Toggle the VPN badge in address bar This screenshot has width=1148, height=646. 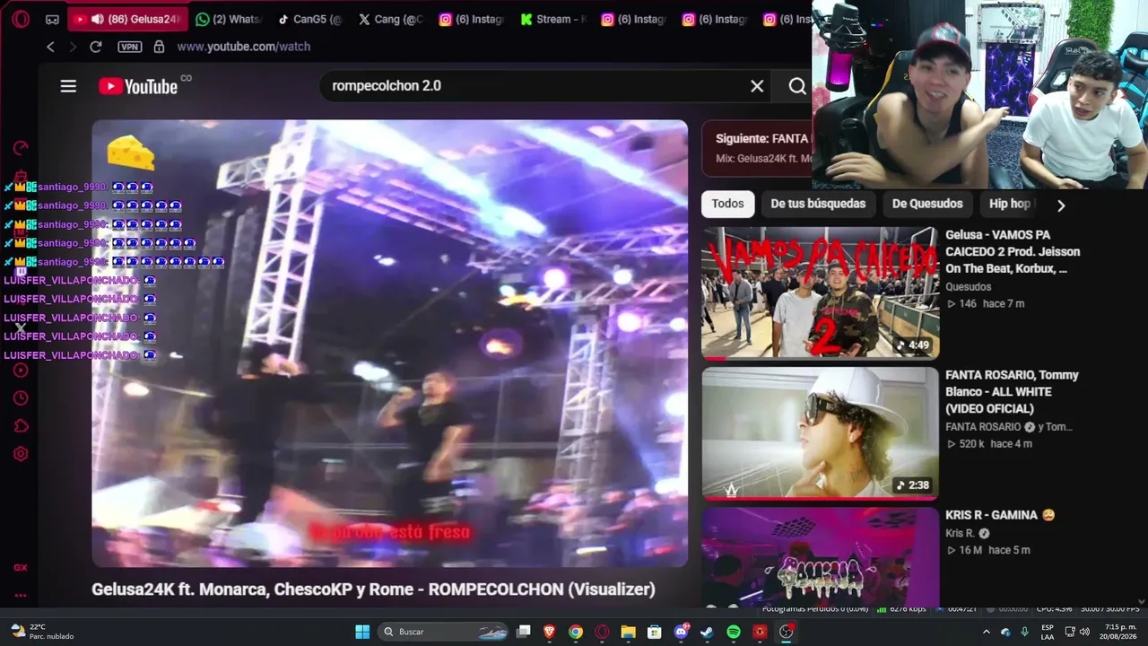pos(130,47)
